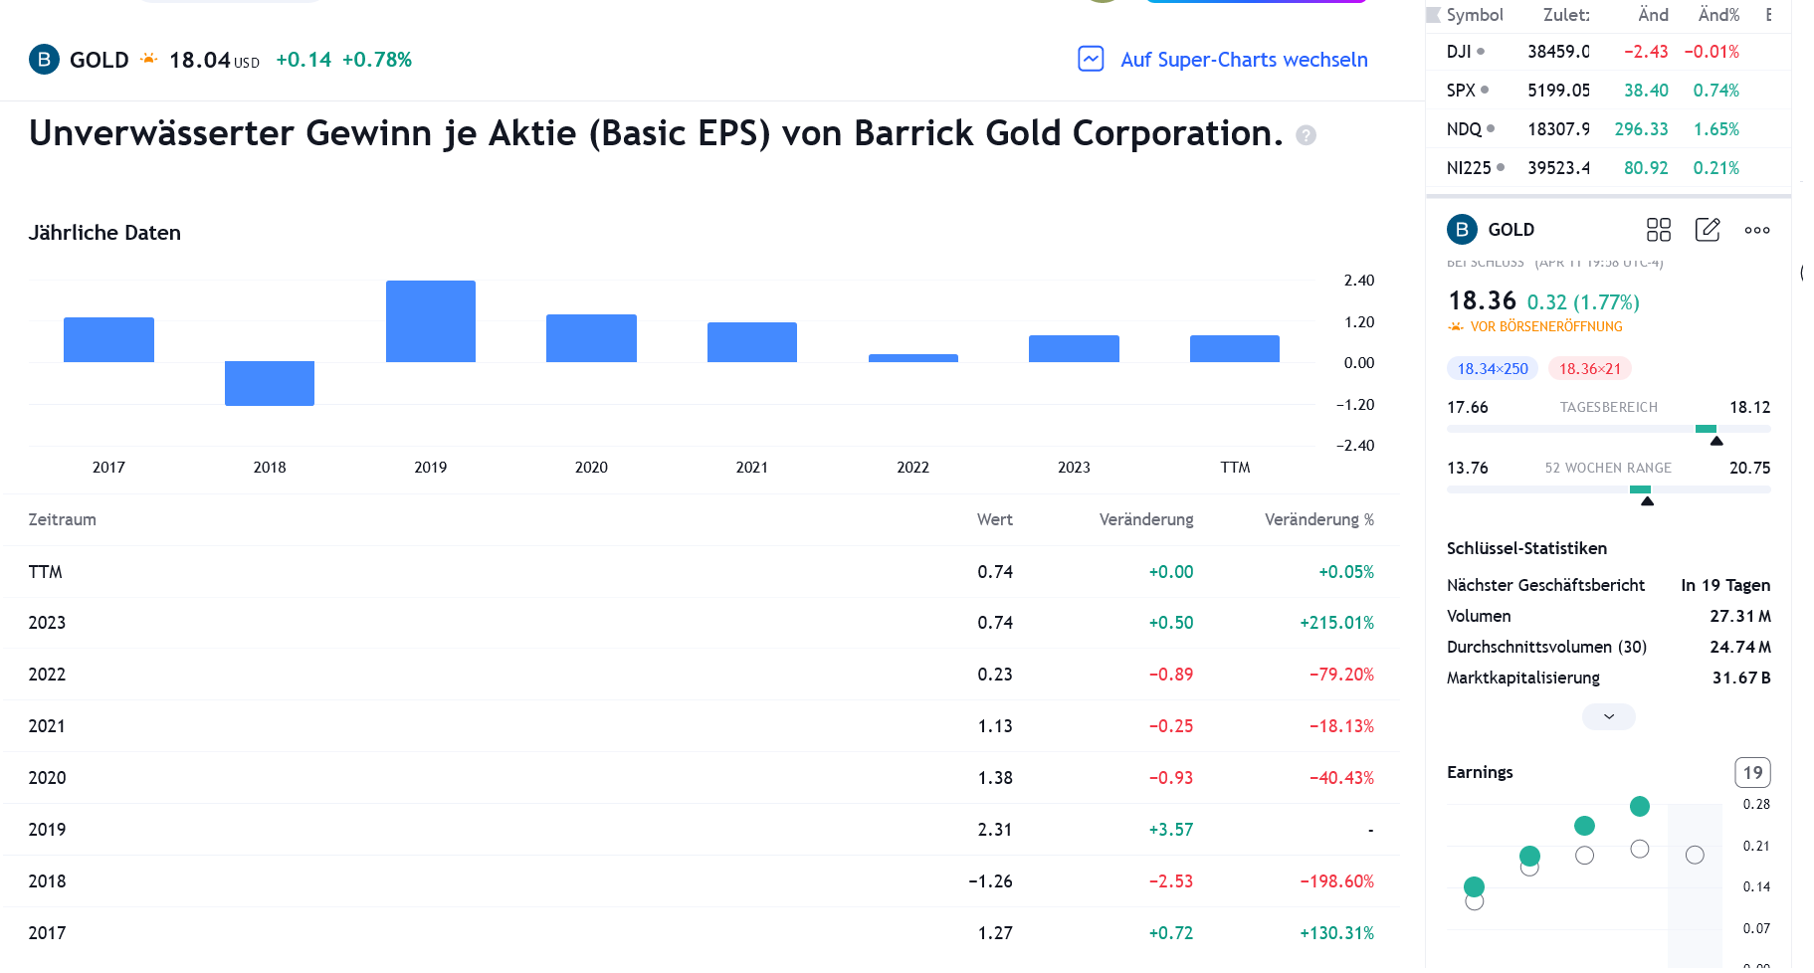Click the help question-mark beside the EPS headline
The width and height of the screenshot is (1814, 973).
(1307, 135)
